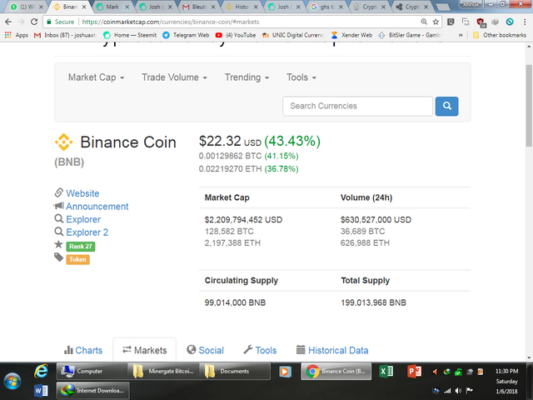Open YouTube bookmark
Viewport: 533px width, 400px height.
[x=236, y=35]
